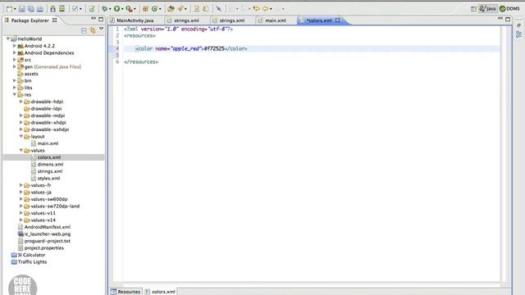Select strings.xml in the values folder

click(x=50, y=171)
